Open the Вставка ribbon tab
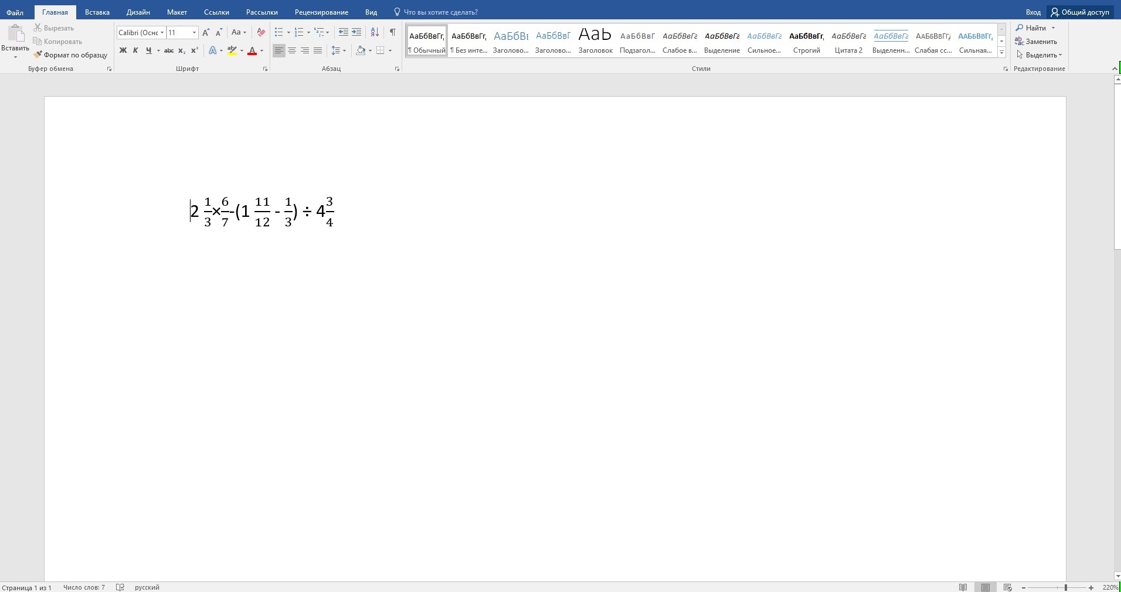The height and width of the screenshot is (592, 1121). tap(97, 12)
